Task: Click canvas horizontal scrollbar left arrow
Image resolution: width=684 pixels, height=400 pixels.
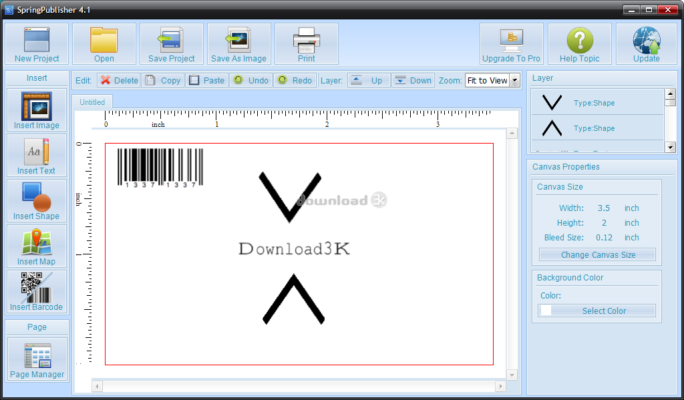Action: coord(98,386)
